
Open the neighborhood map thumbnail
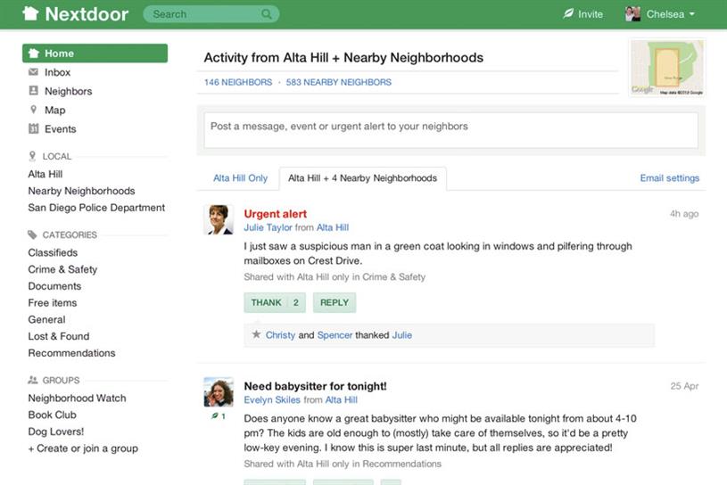(x=667, y=68)
